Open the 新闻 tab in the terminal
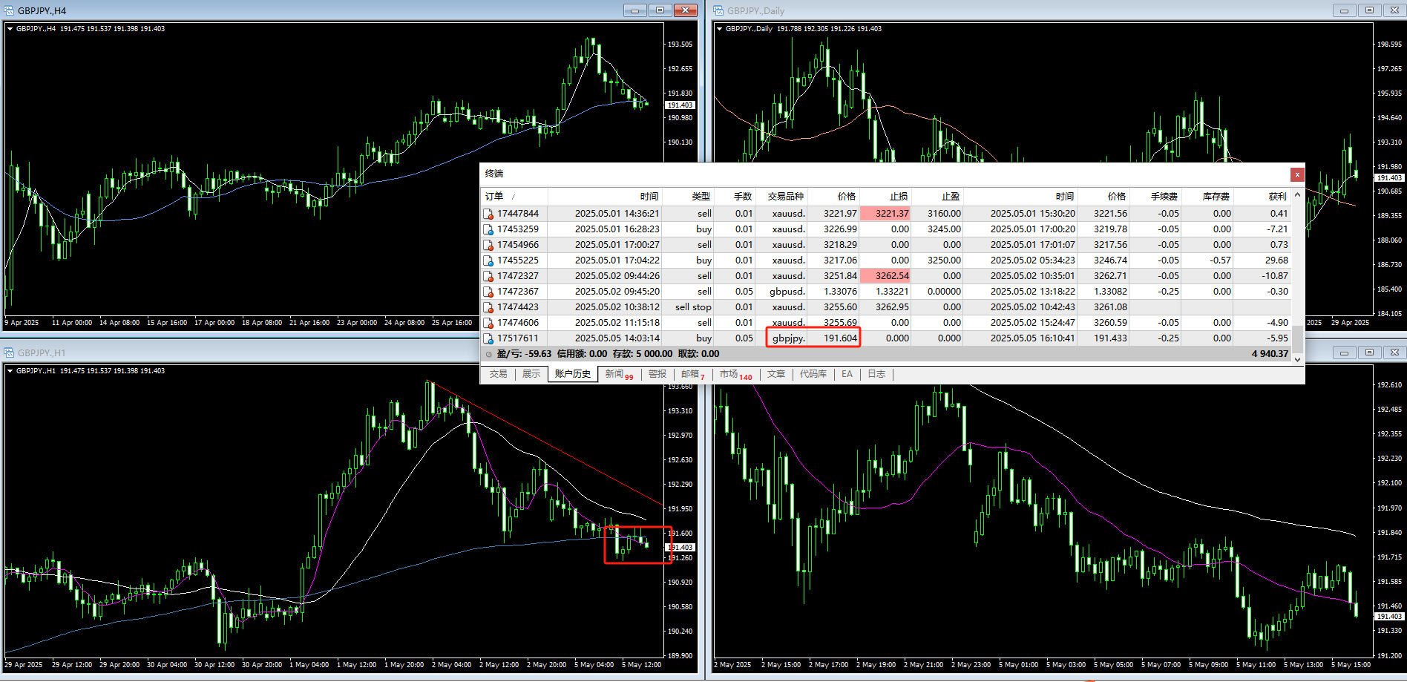 click(x=614, y=374)
